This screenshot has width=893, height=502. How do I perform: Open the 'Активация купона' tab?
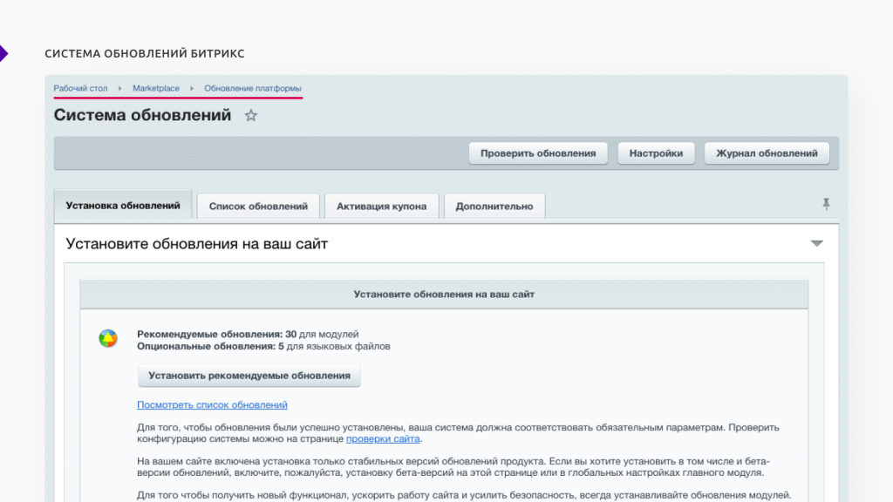(x=382, y=206)
